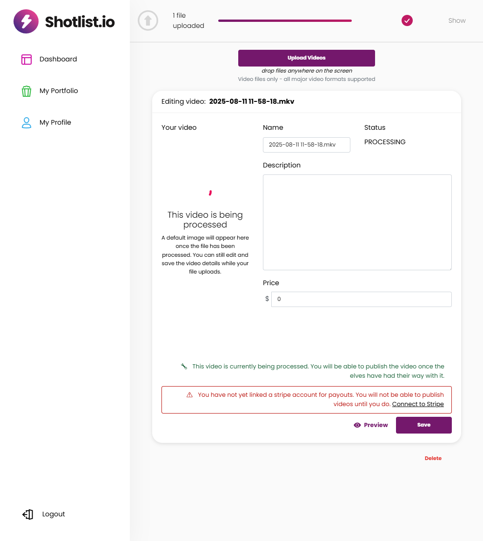Click the My Profile person icon
The width and height of the screenshot is (483, 541).
click(27, 122)
